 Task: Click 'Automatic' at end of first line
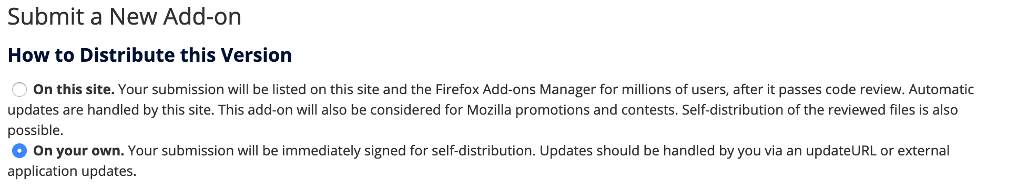(941, 89)
